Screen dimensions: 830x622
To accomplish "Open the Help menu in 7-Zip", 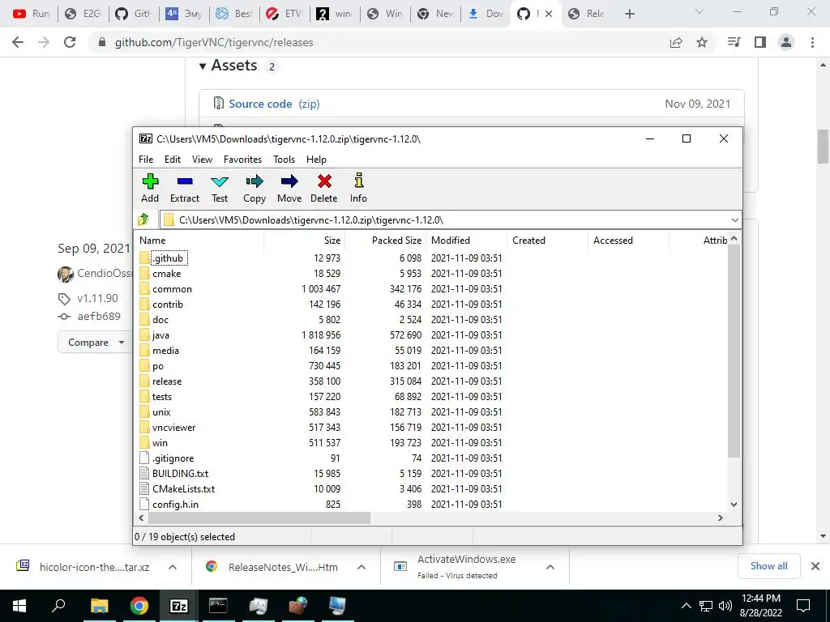I will tap(317, 160).
